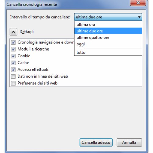Open the time range dropdown arrow

coord(139,17)
